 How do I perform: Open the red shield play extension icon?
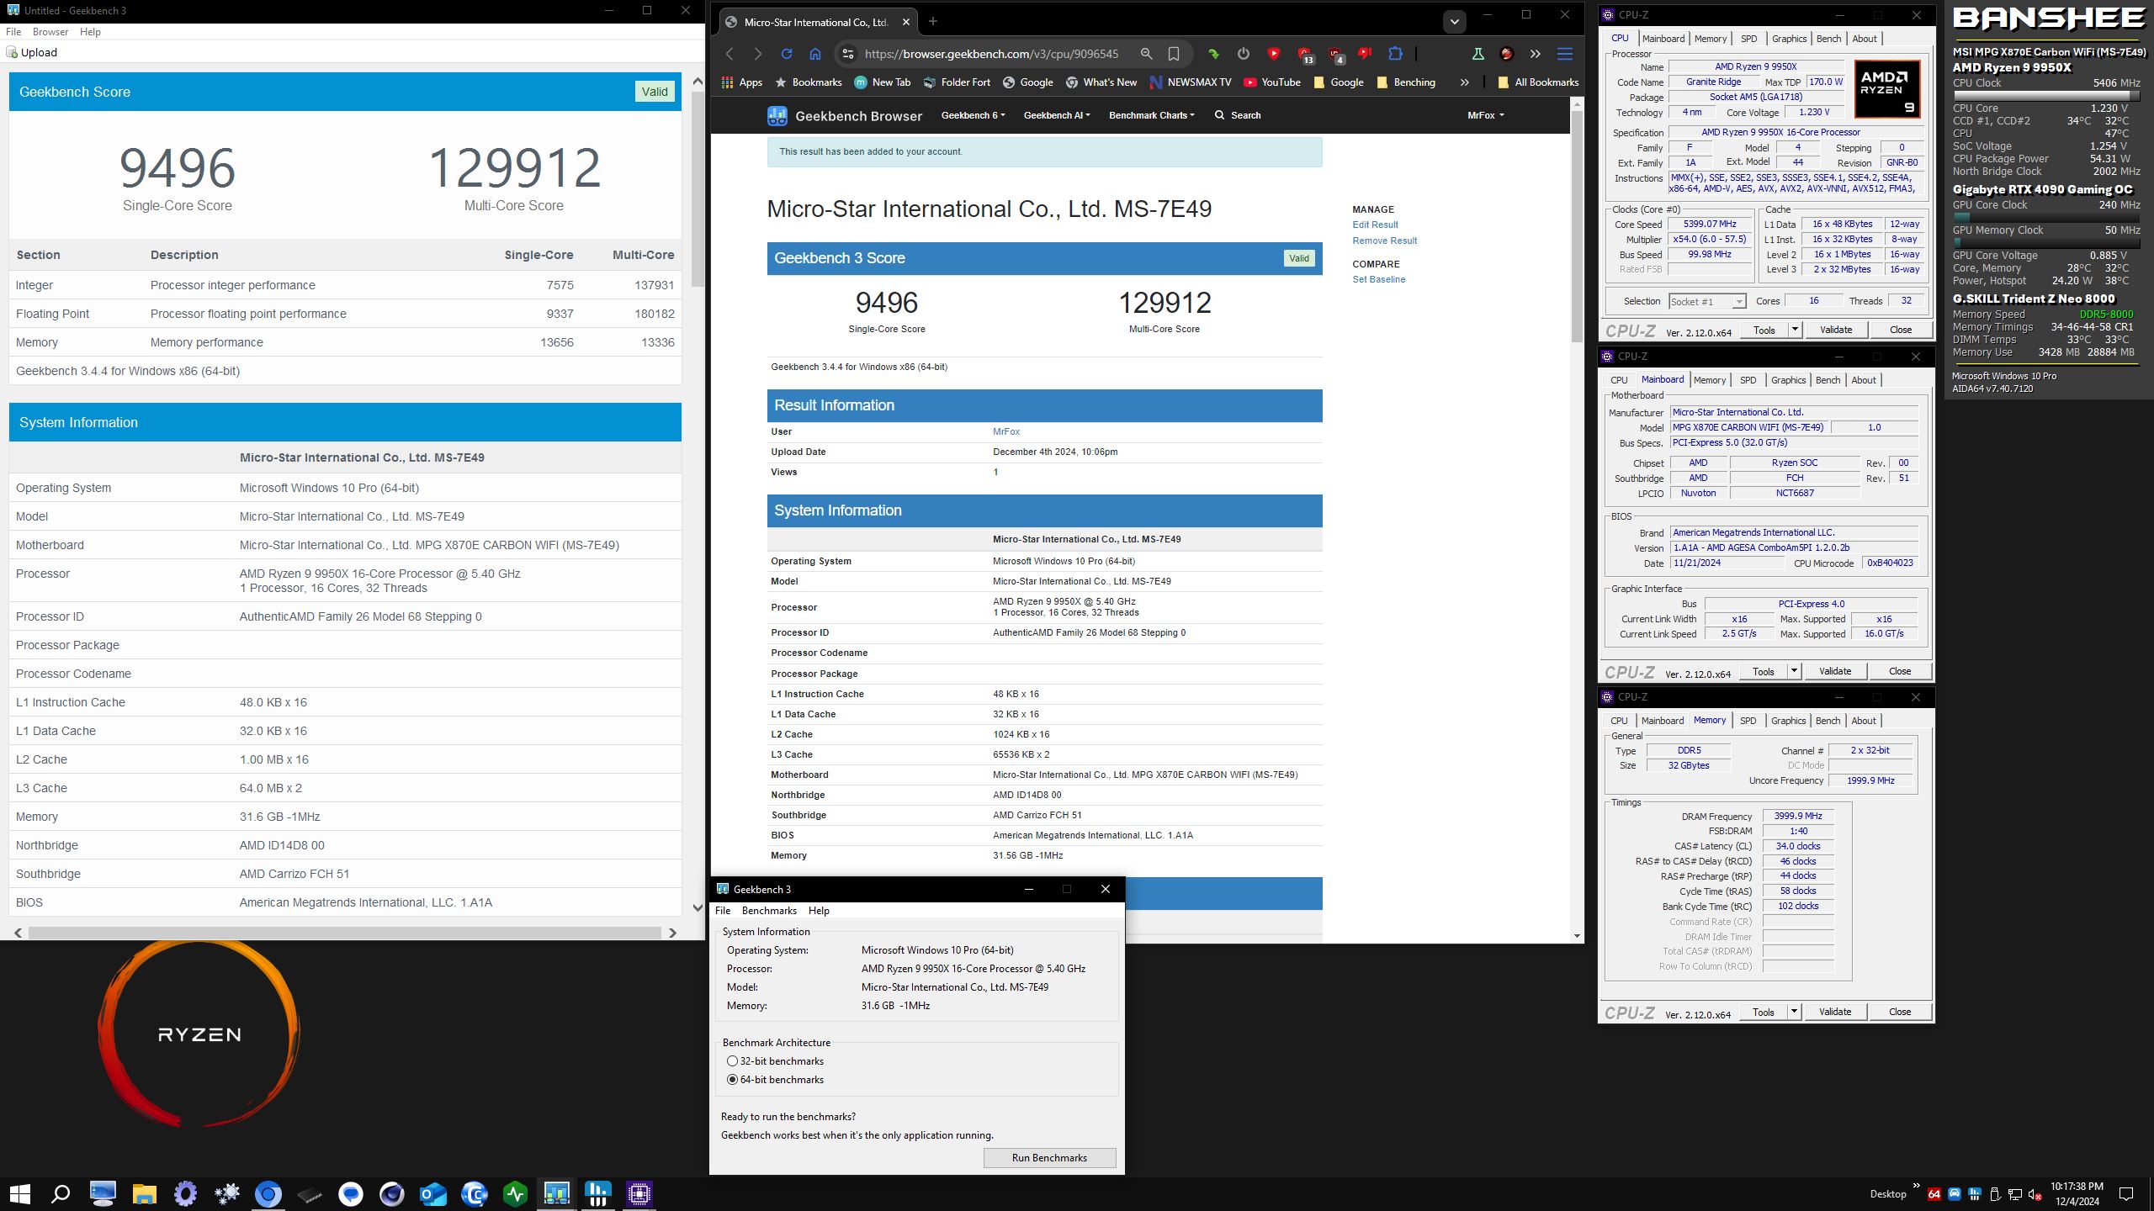(x=1274, y=54)
